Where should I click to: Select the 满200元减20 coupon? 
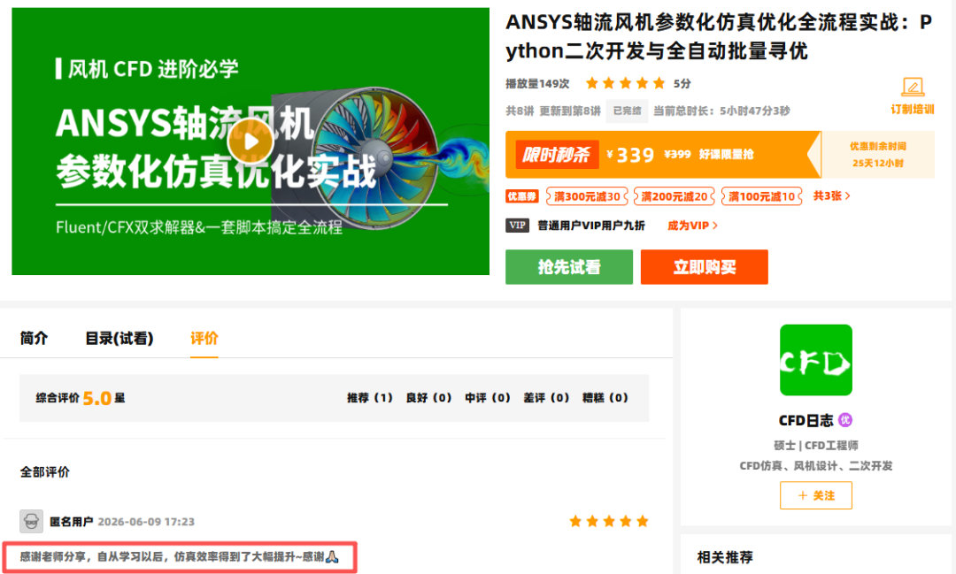(675, 196)
